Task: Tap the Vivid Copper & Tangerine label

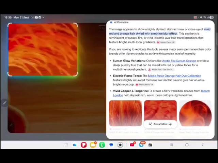Action: (131, 91)
